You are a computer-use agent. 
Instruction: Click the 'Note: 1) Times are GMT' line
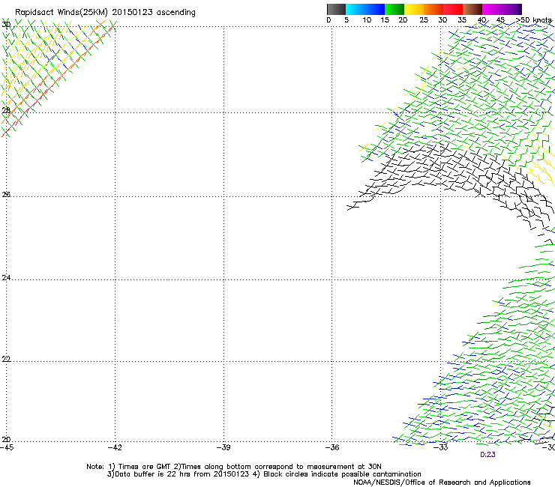click(x=234, y=467)
